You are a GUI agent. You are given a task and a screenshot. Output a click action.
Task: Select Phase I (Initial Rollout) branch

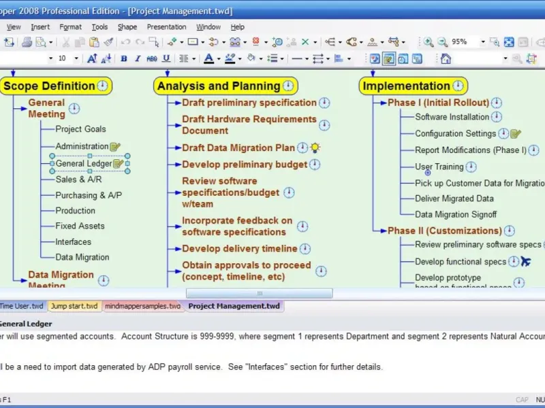click(438, 103)
